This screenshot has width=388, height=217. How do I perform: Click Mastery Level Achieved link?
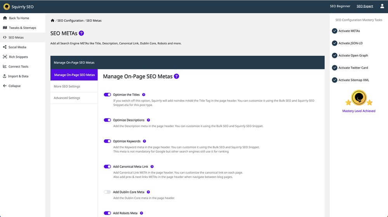pos(359,111)
